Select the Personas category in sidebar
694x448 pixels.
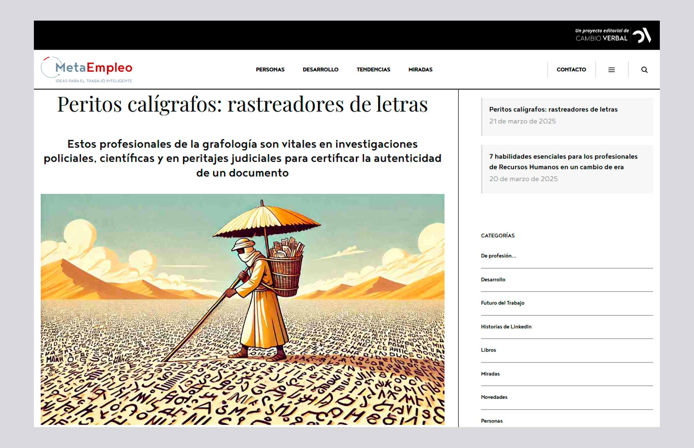click(492, 421)
